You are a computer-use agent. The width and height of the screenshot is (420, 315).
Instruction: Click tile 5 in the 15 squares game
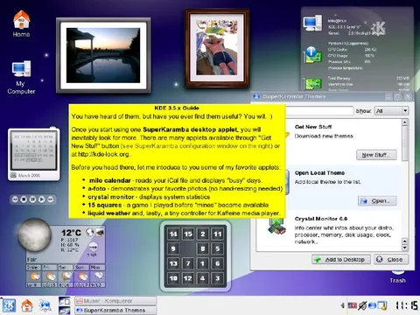pyautogui.click(x=218, y=248)
